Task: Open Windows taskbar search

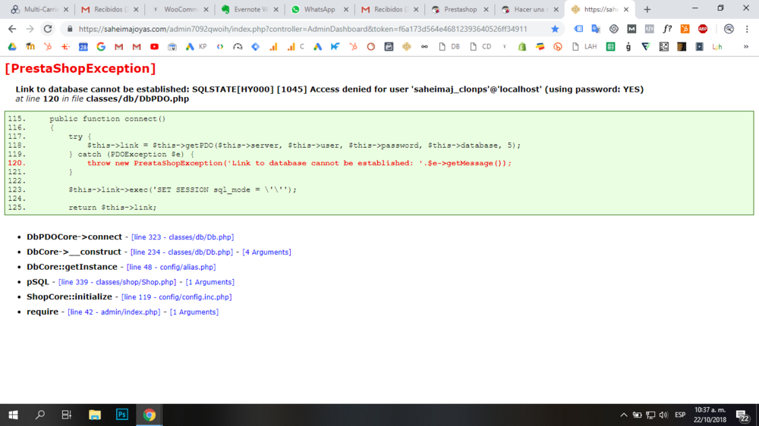Action: (x=39, y=415)
